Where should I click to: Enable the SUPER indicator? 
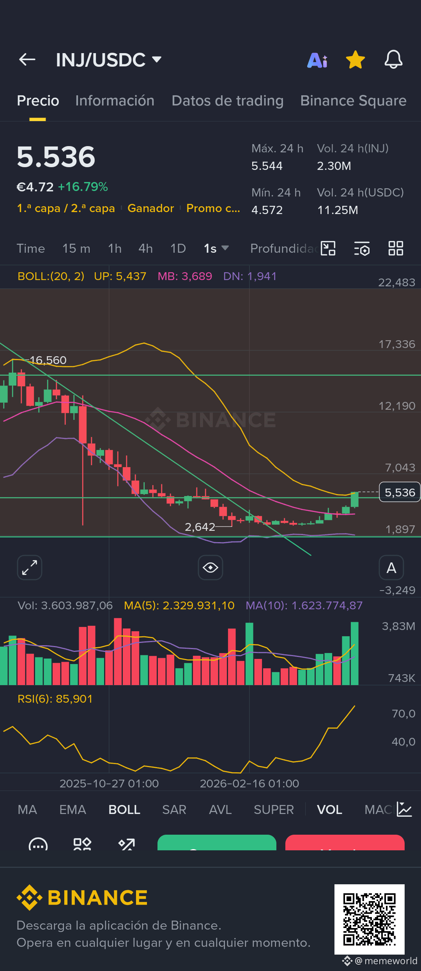[274, 810]
